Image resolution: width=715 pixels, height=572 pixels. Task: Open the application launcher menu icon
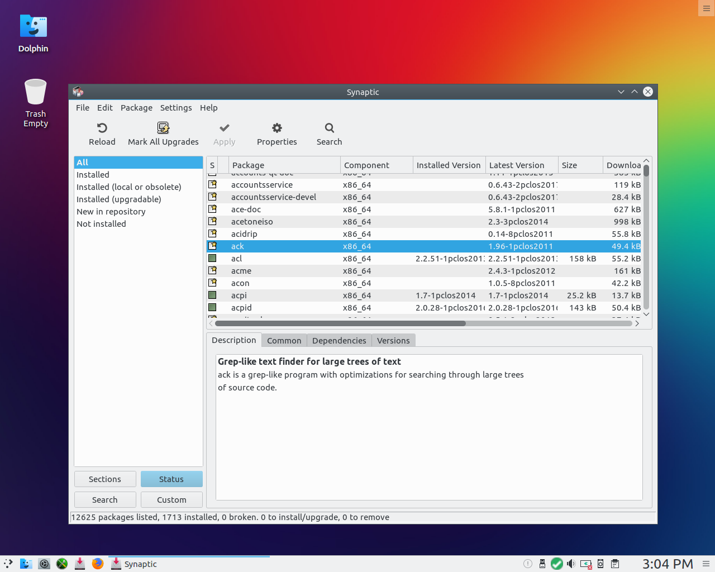8,564
